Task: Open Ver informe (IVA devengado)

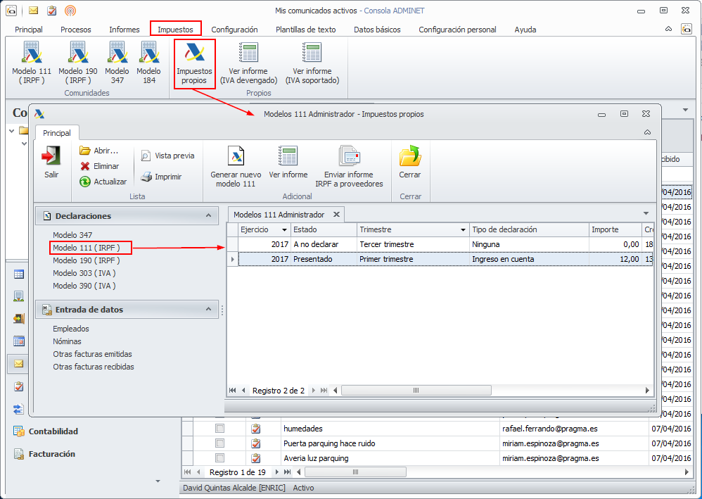Action: point(248,63)
